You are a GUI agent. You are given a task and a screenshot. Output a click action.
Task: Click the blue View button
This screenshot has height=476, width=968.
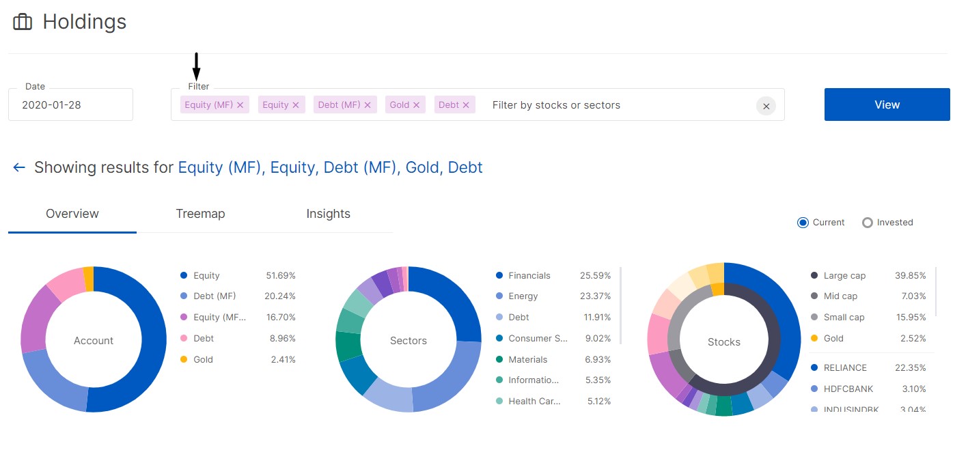[x=887, y=104]
